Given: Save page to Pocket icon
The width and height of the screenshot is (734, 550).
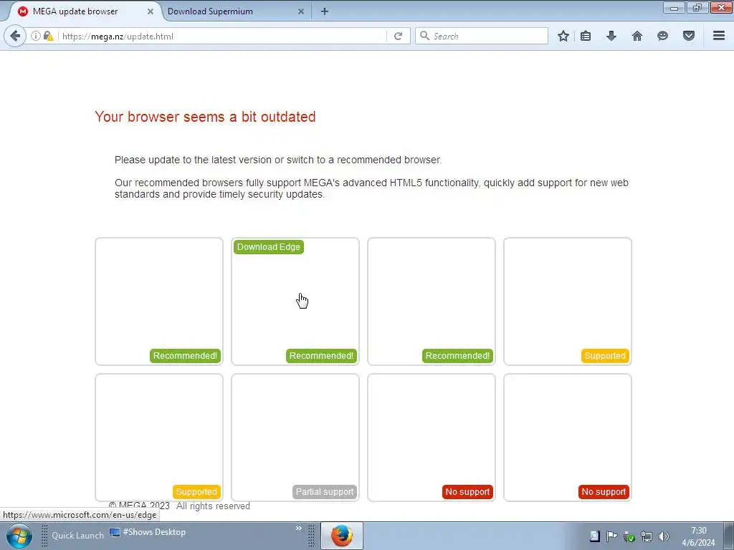Looking at the screenshot, I should coord(689,36).
